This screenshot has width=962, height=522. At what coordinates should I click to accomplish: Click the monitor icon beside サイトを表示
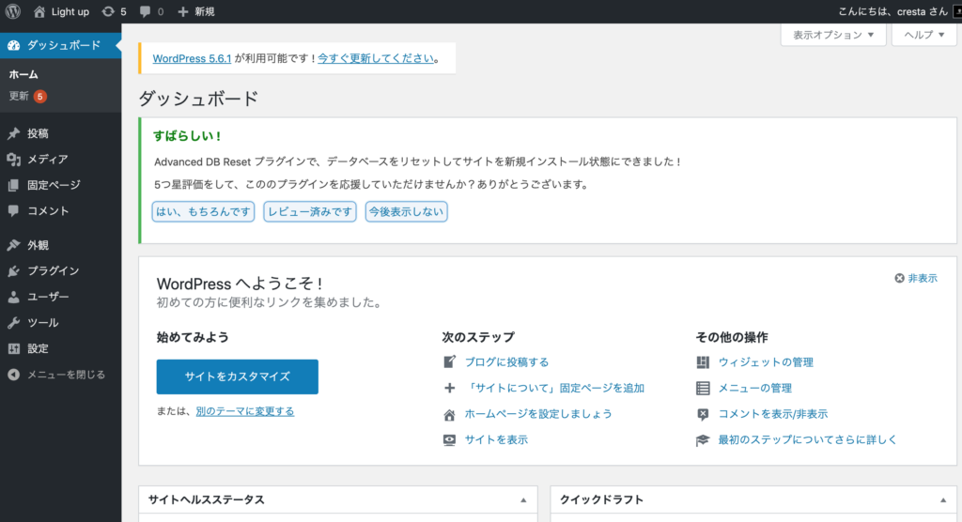pos(449,440)
